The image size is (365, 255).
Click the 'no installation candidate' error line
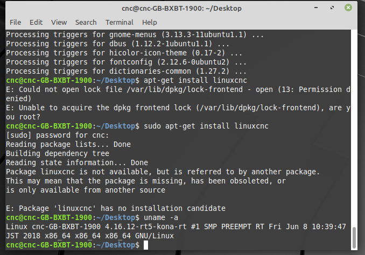[116, 208]
